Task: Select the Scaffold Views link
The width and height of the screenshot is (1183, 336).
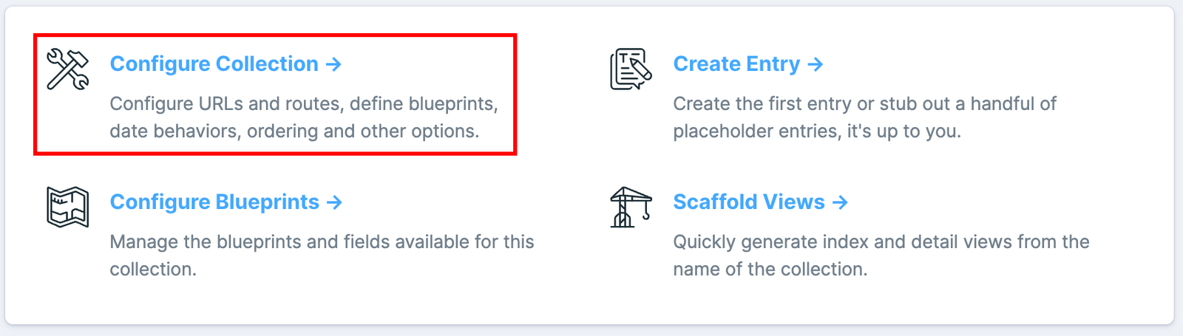Action: (748, 202)
